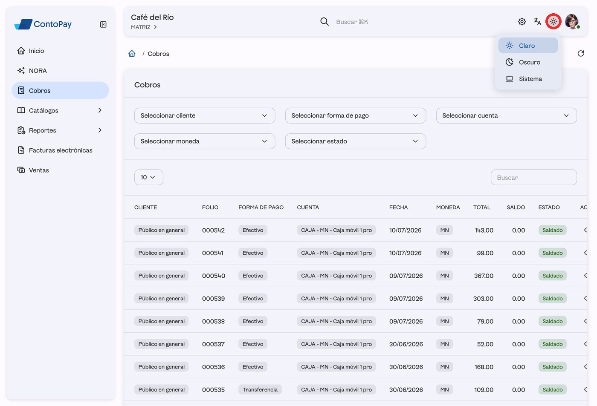Go to home breadcrumb icon

(x=132, y=54)
